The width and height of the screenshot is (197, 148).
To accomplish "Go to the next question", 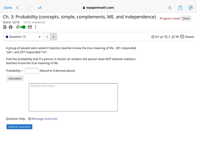I will tap(54, 37).
